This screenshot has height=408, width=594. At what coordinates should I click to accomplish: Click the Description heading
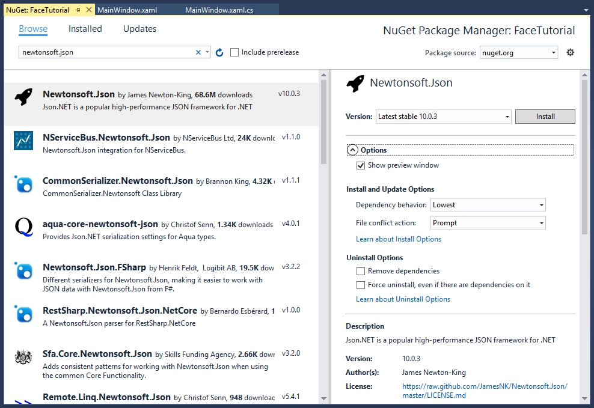pos(365,326)
